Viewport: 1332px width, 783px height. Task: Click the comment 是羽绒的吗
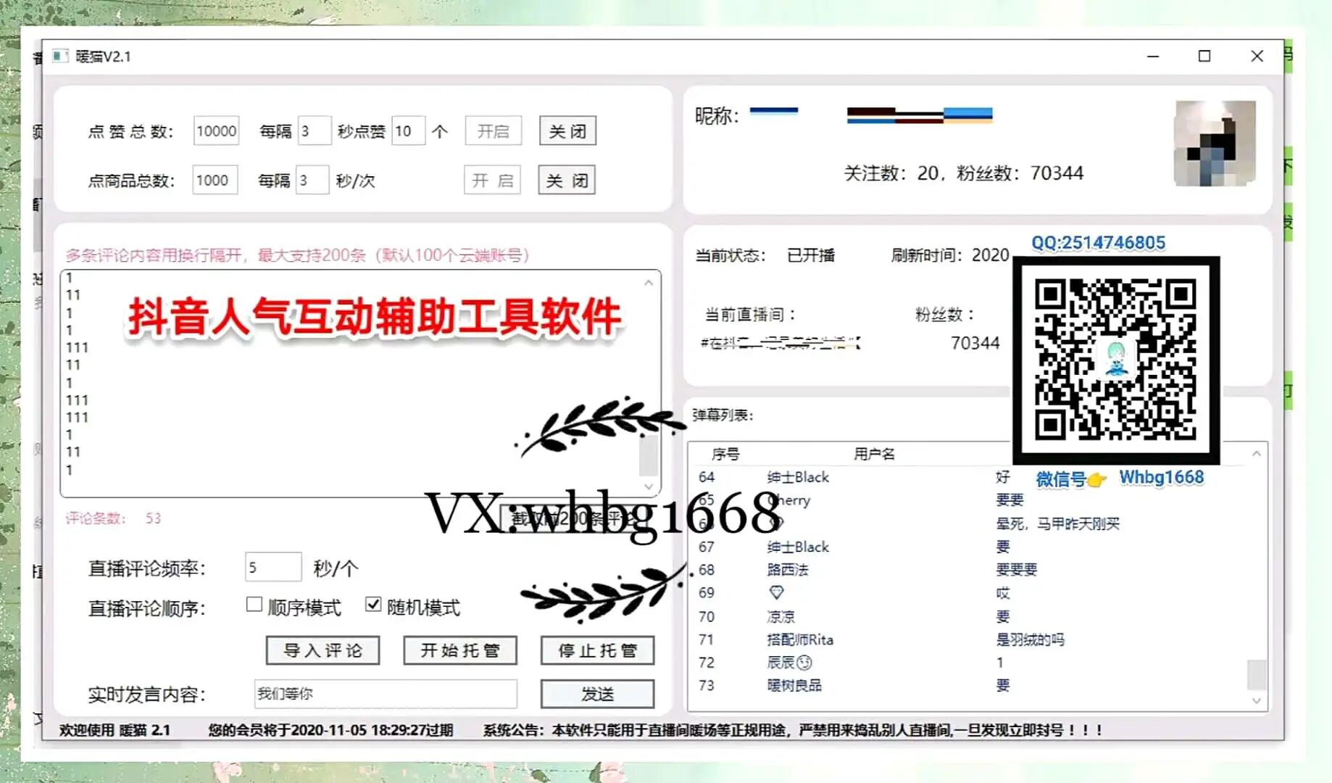pos(1030,639)
